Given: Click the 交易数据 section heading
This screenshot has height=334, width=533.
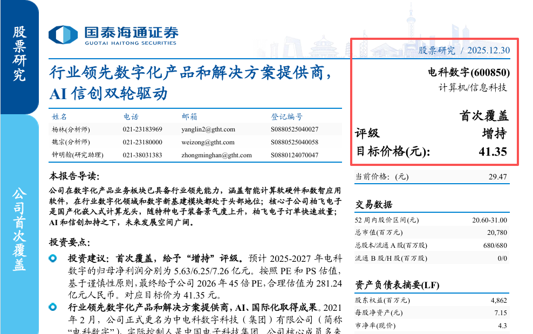Looking at the screenshot, I should click(373, 204).
